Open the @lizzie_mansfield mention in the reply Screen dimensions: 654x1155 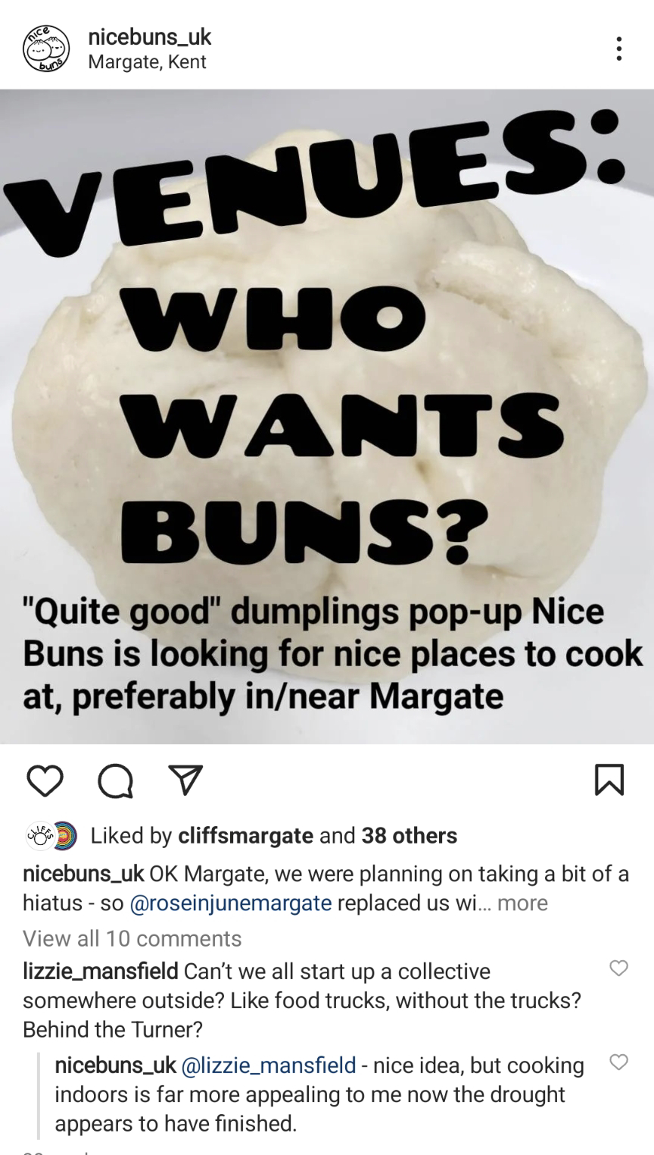[269, 1066]
